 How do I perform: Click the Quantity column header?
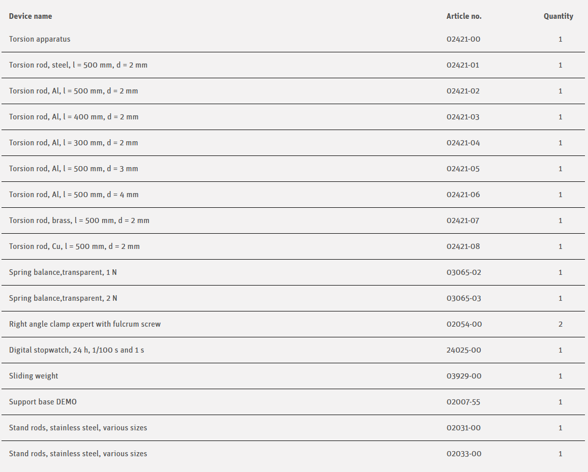[x=558, y=16]
